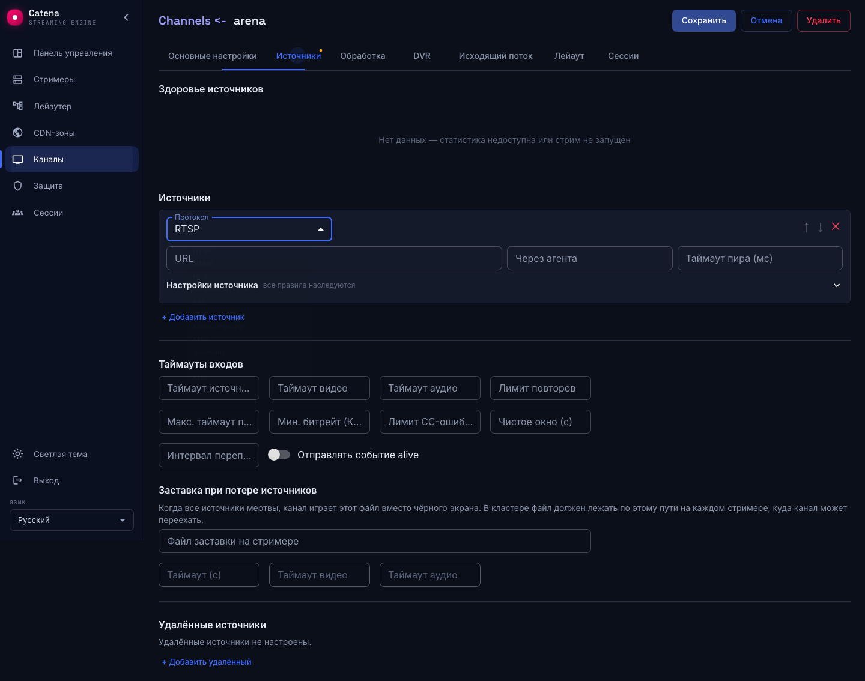Open Стримеры in sidebar
Image resolution: width=865 pixels, height=681 pixels.
point(72,79)
